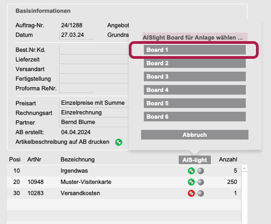Image resolution: width=271 pixels, height=224 pixels.
Task: Toggle green status icon for Muster-Visitenkarte
Action: [191, 182]
